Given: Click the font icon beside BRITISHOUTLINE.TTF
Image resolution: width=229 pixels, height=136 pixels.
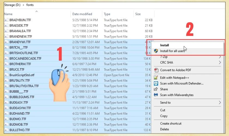Looking at the screenshot, I should [x=6, y=53].
